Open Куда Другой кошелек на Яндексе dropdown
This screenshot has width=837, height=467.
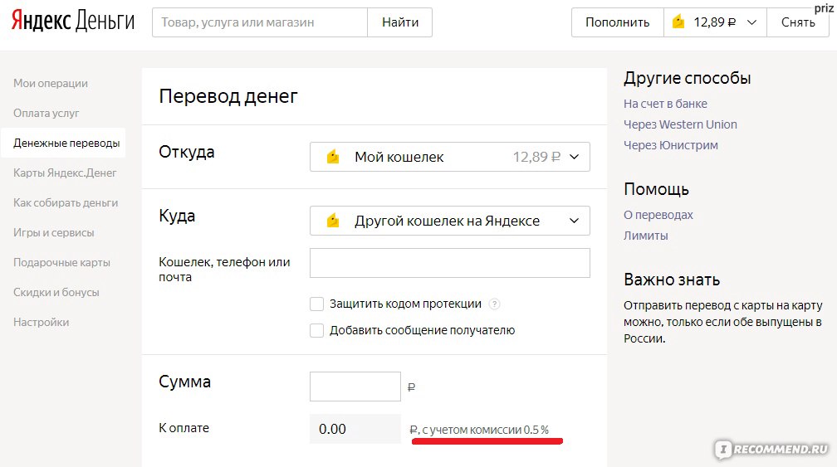click(x=449, y=220)
